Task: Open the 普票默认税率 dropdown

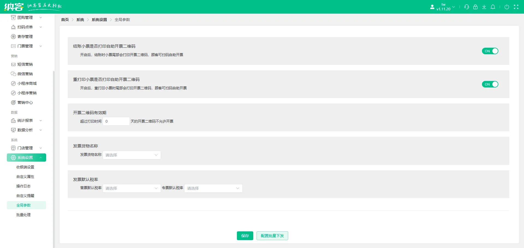Action: click(132, 188)
